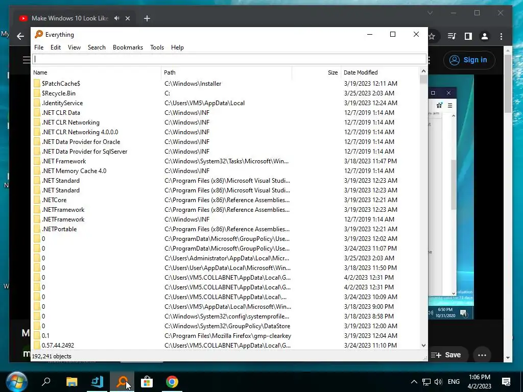523x392 pixels.
Task: Open the Edit menu in Everything
Action: coord(55,47)
